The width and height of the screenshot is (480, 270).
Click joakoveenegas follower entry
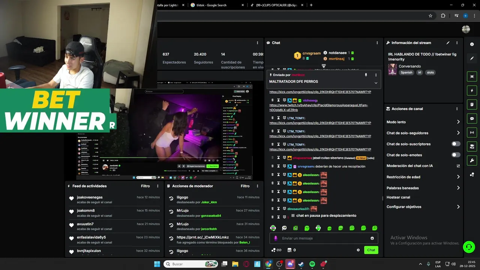click(x=114, y=199)
